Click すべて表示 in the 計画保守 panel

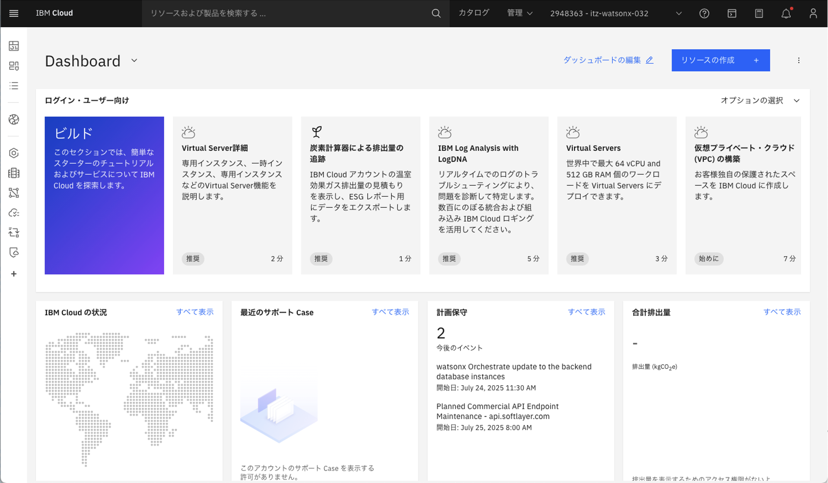[x=586, y=312]
